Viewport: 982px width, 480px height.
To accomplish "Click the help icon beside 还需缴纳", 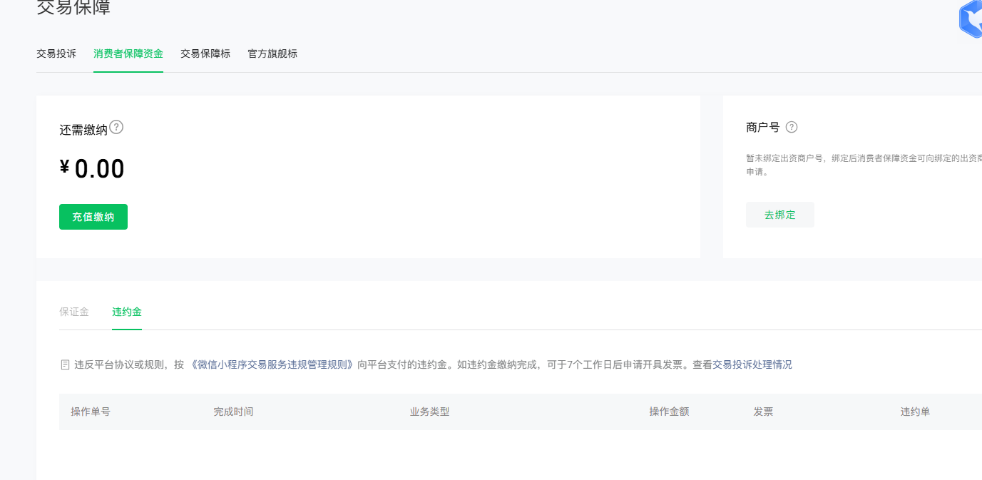I will 116,128.
